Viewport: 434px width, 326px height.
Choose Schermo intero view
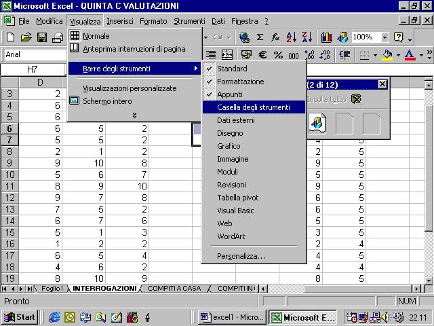(134, 101)
